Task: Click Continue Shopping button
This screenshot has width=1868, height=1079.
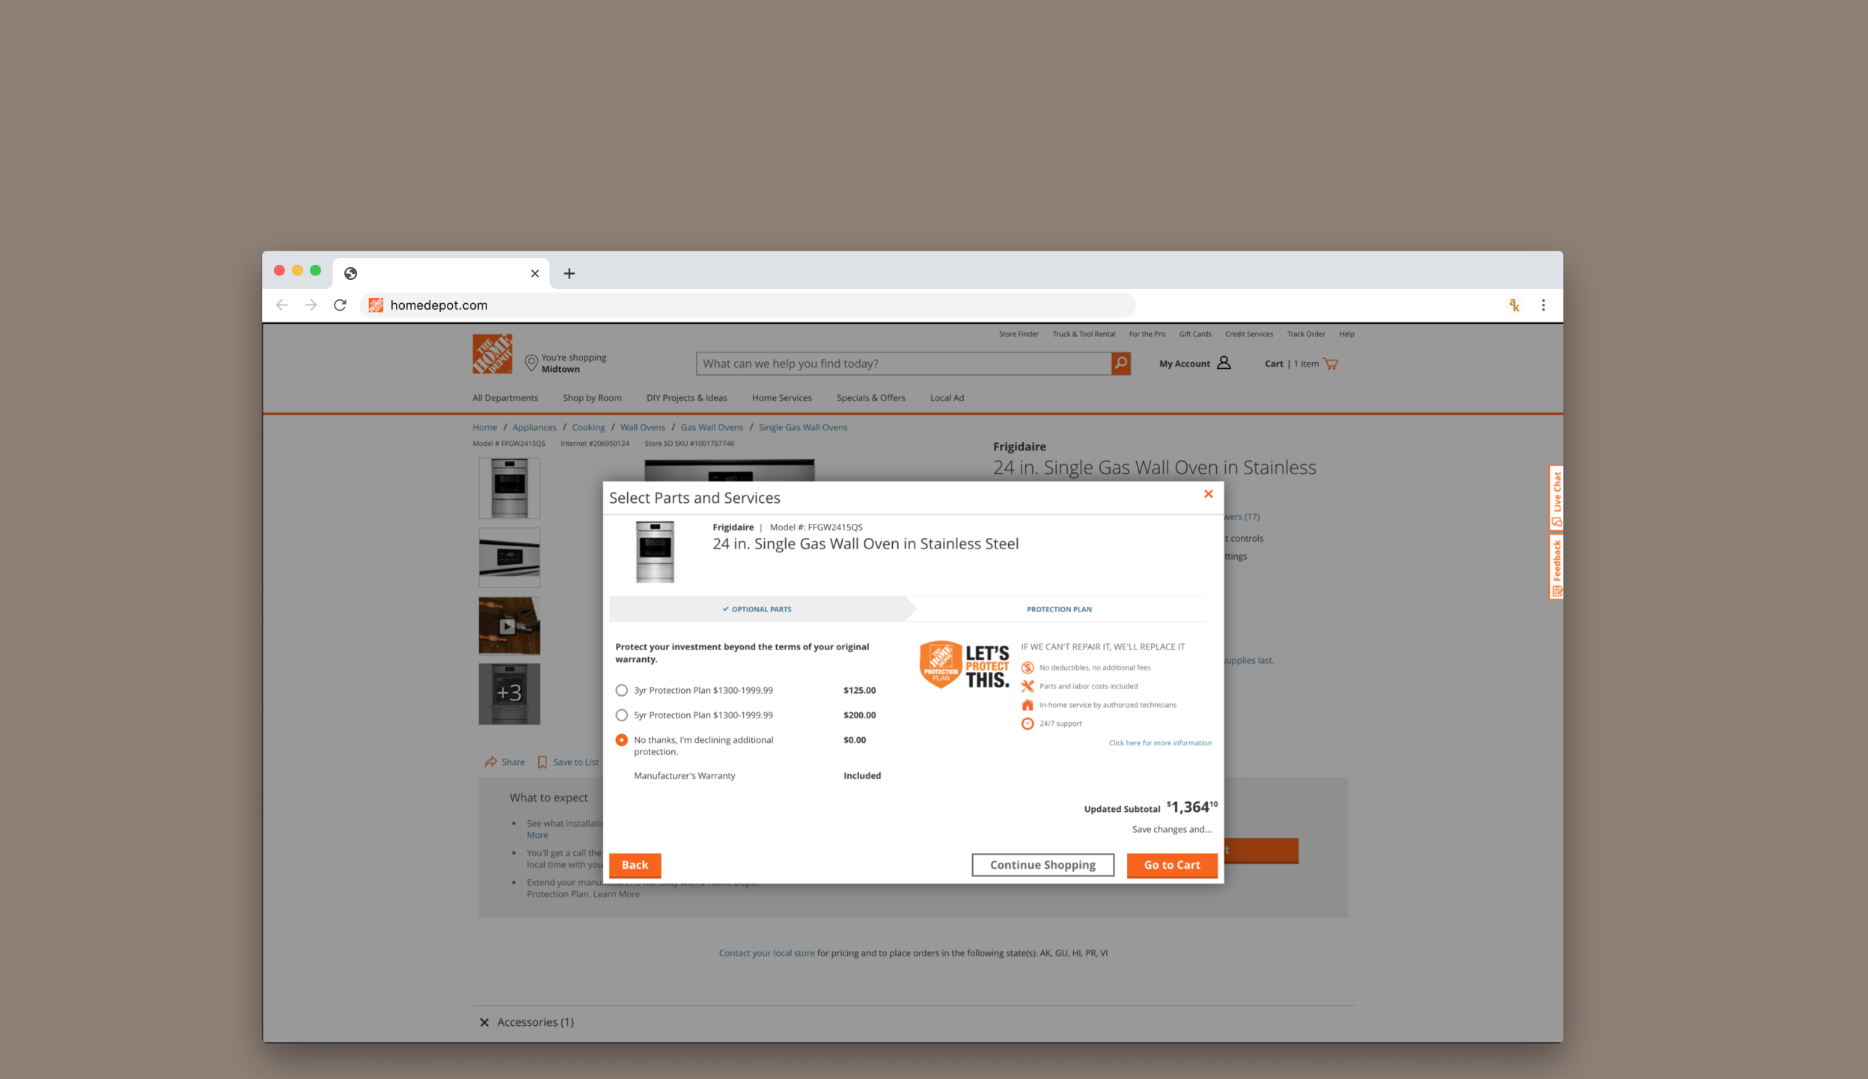Action: (1043, 865)
